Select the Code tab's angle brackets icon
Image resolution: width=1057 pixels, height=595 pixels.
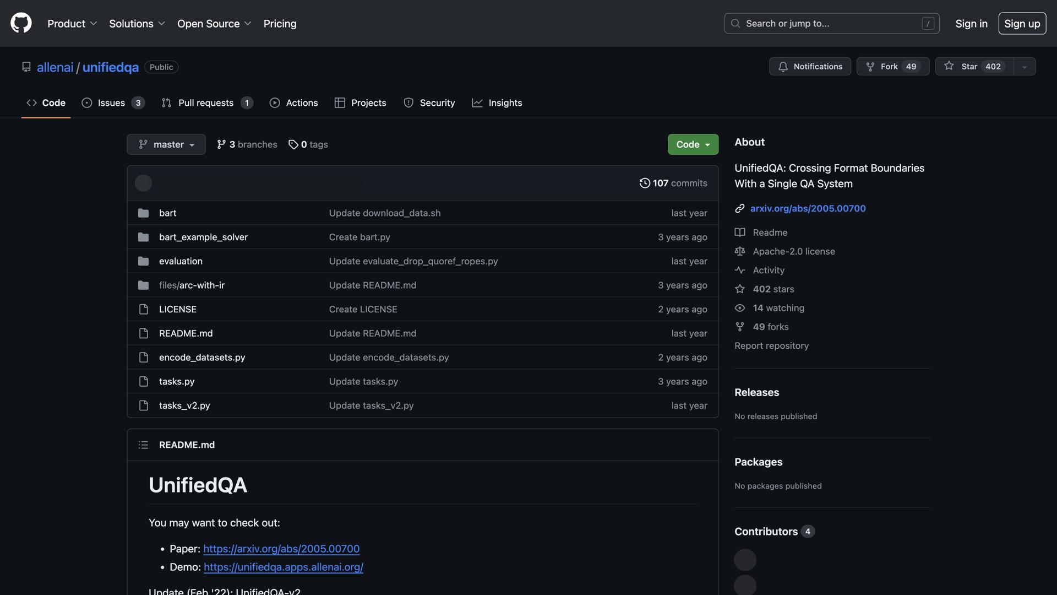coord(31,102)
